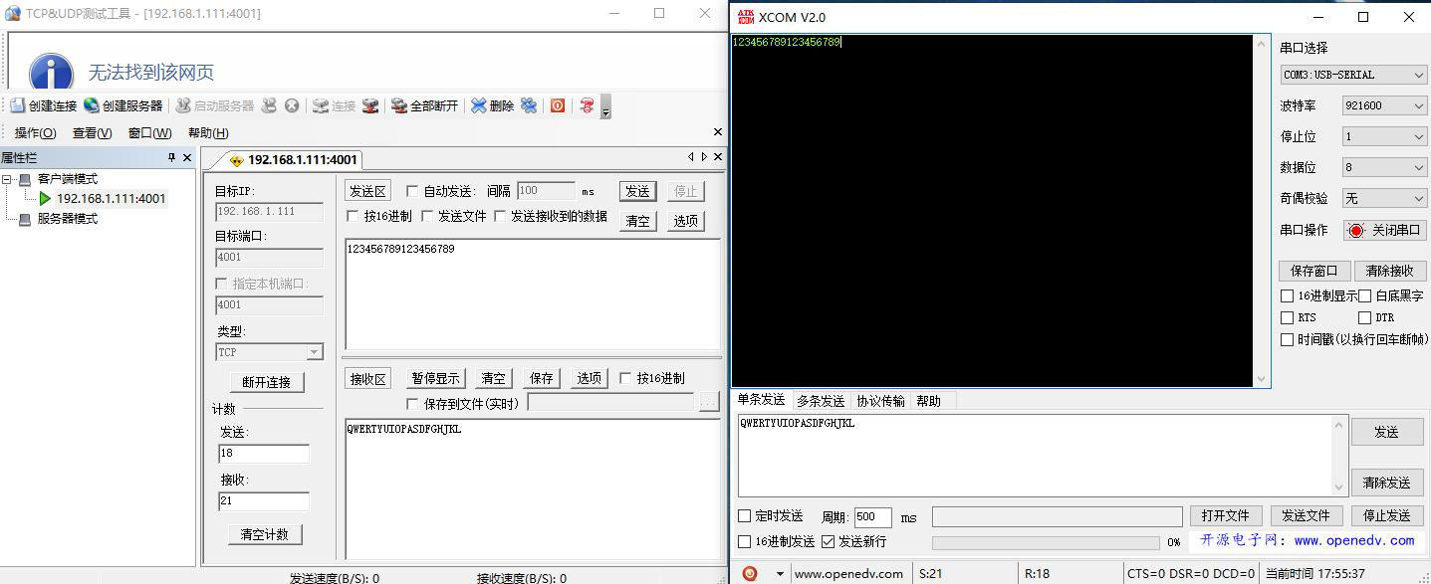This screenshot has width=1431, height=584.
Task: Toggle the 16进制显示 hex display checkbox
Action: point(1287,296)
